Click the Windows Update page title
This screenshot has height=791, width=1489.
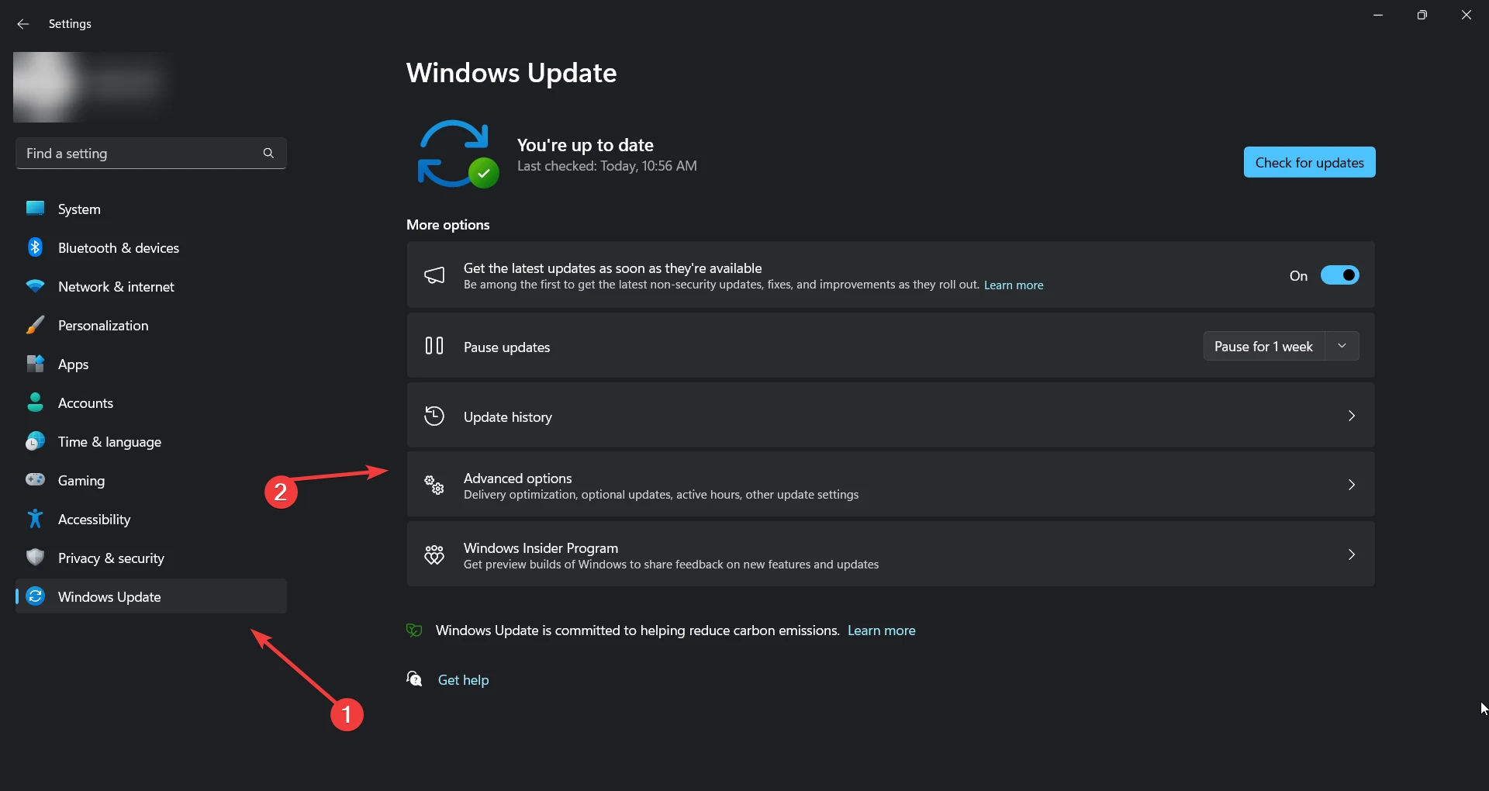point(512,73)
